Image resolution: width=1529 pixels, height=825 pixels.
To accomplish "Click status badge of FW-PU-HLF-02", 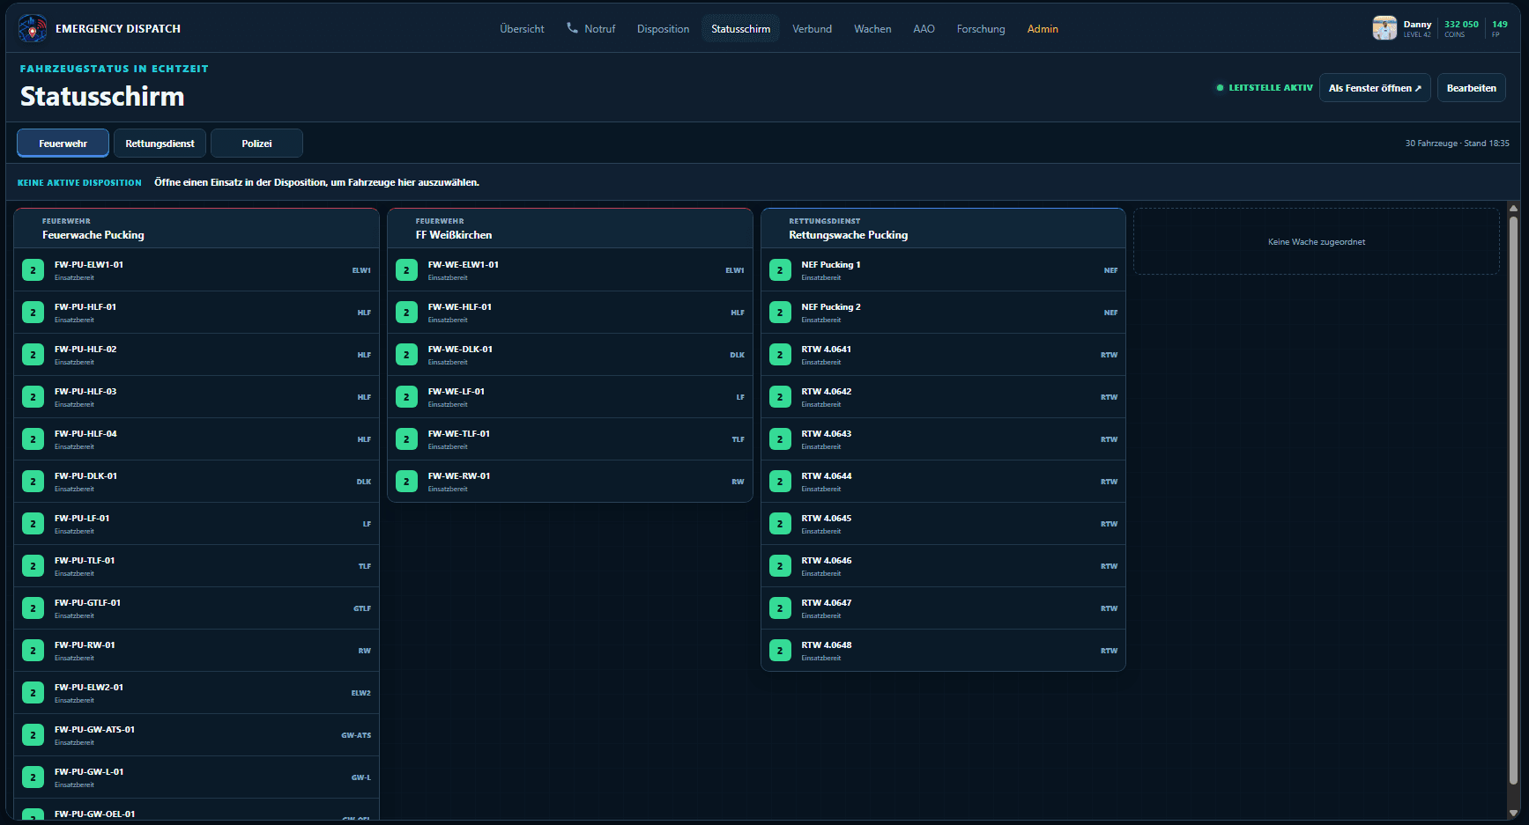I will (33, 355).
